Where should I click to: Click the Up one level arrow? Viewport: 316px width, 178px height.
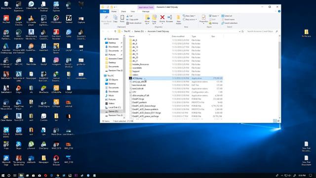click(115, 32)
